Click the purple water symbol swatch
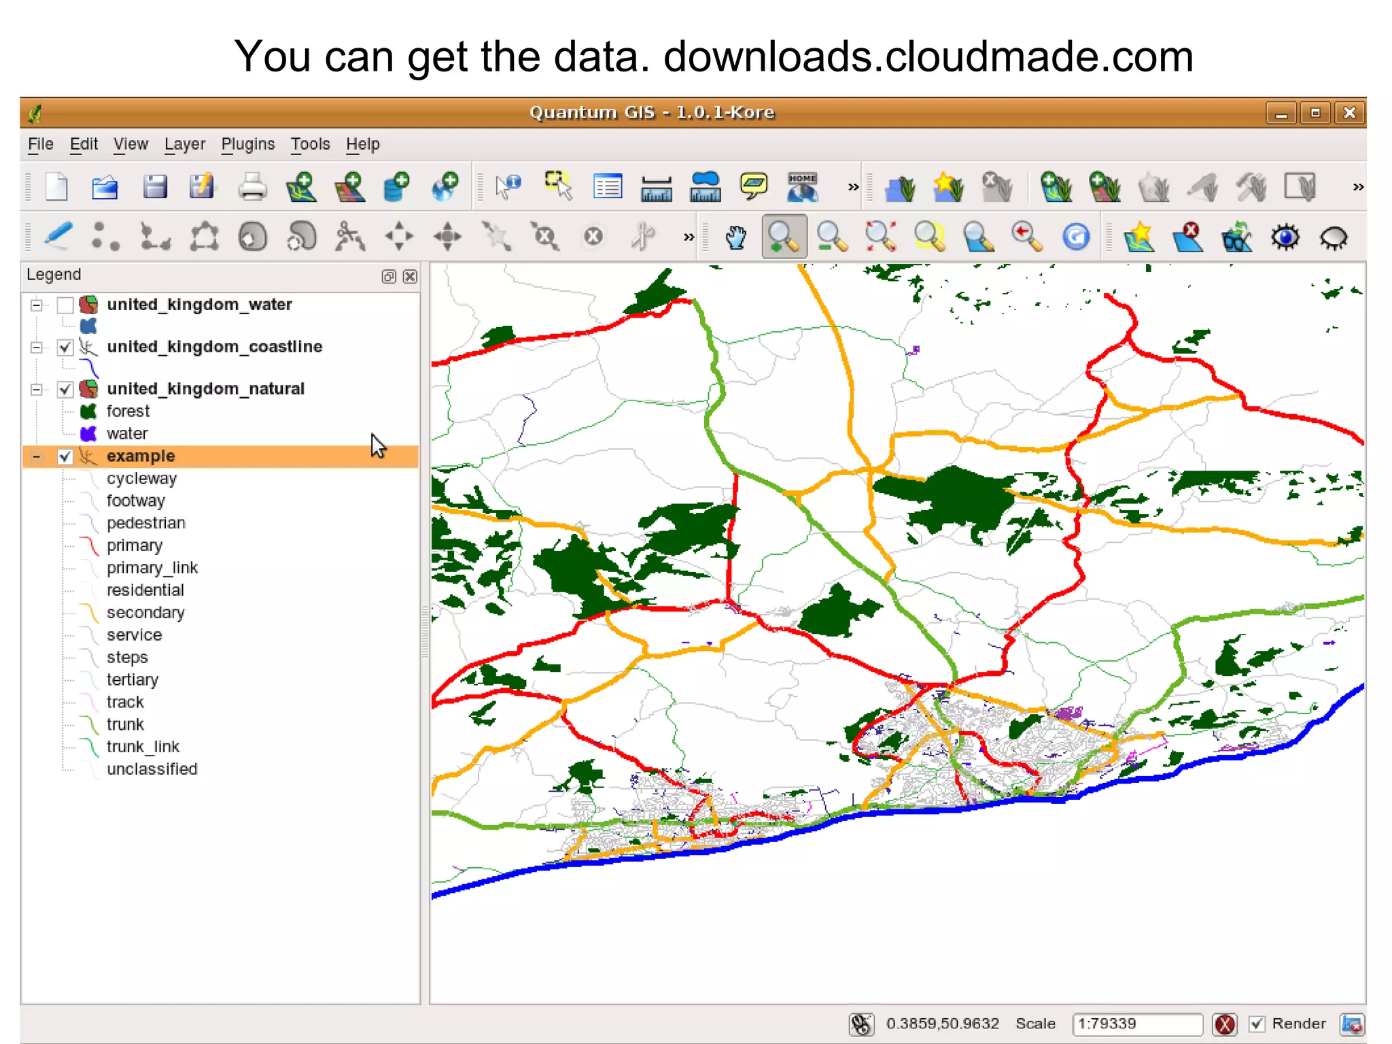This screenshot has height=1044, width=1392. click(x=88, y=434)
